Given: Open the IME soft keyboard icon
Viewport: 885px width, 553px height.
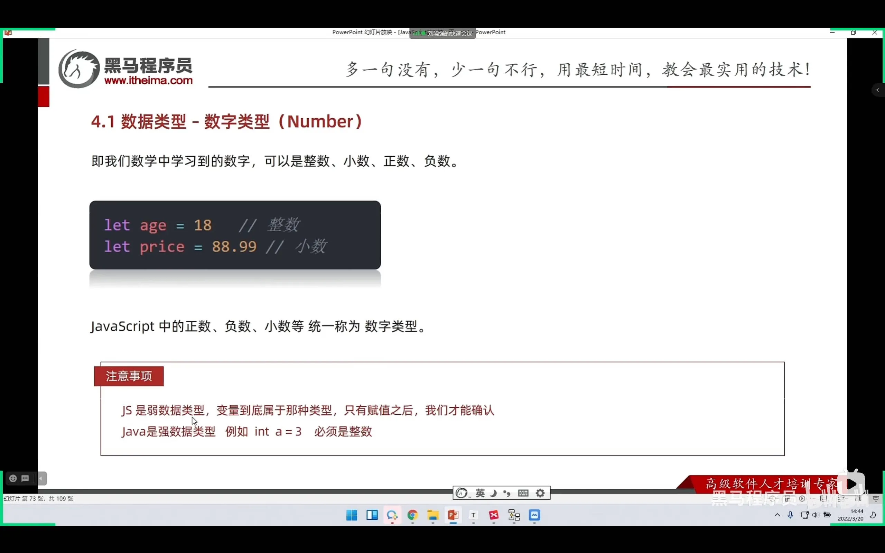Looking at the screenshot, I should (523, 493).
